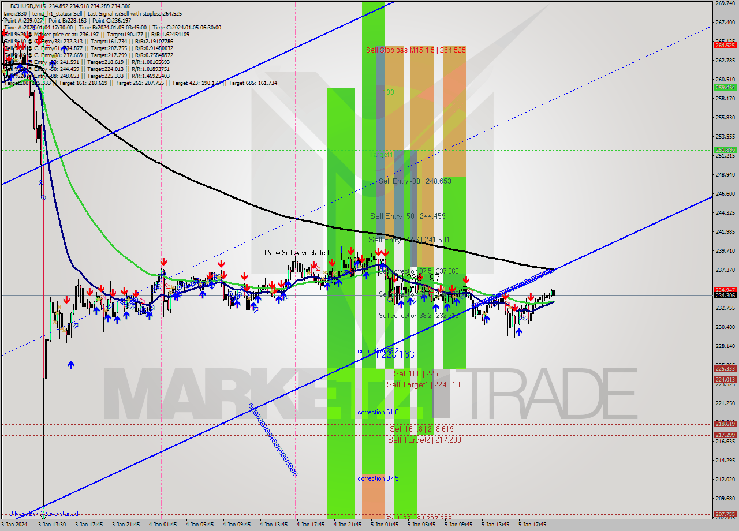Viewport: 739px width, 531px height.
Task: Click the '5 Jan 09:45' time axis label
Action: tap(458, 525)
